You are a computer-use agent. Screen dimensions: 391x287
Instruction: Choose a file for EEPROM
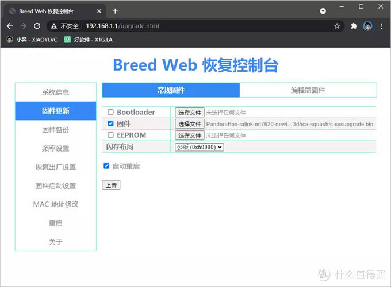(x=190, y=135)
